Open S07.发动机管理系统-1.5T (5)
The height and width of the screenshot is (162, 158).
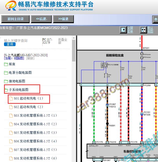[35, 150]
